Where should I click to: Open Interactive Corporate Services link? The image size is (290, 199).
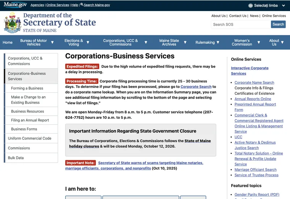pos(250,71)
